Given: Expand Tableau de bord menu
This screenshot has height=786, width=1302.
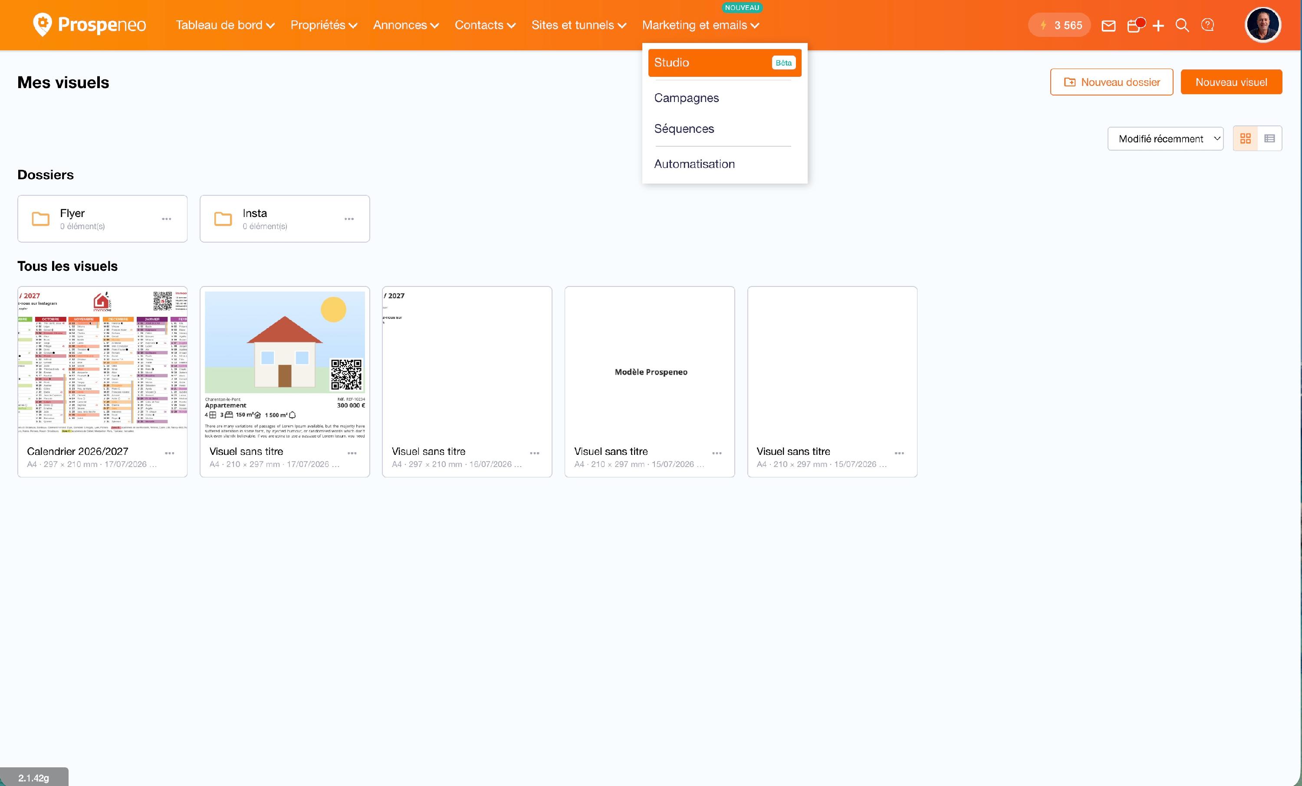Looking at the screenshot, I should point(225,25).
